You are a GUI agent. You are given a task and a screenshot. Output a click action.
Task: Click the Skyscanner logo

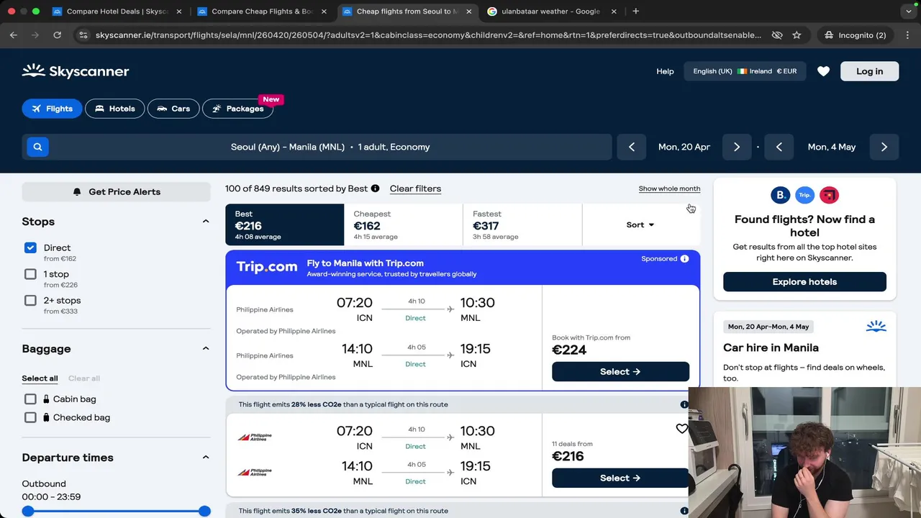pos(76,71)
